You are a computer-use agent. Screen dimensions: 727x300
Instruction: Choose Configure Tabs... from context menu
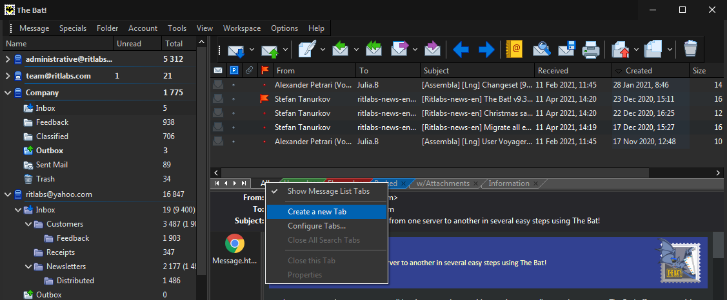coord(326,226)
